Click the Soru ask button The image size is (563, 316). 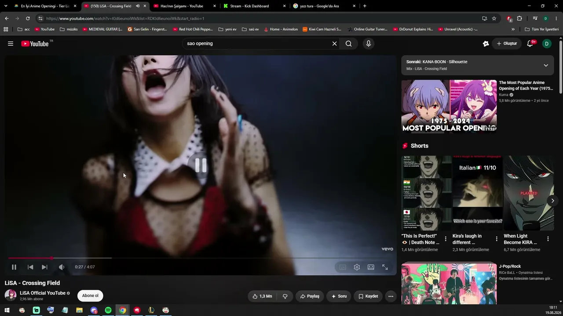(339, 296)
